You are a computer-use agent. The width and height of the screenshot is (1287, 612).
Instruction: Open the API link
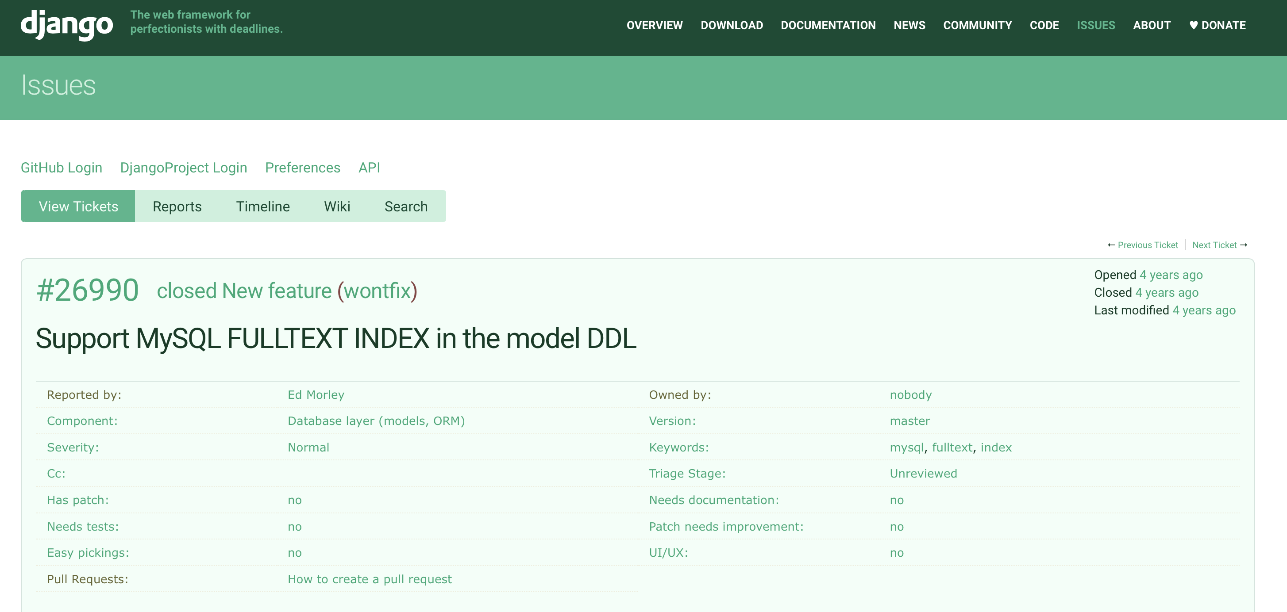(369, 168)
